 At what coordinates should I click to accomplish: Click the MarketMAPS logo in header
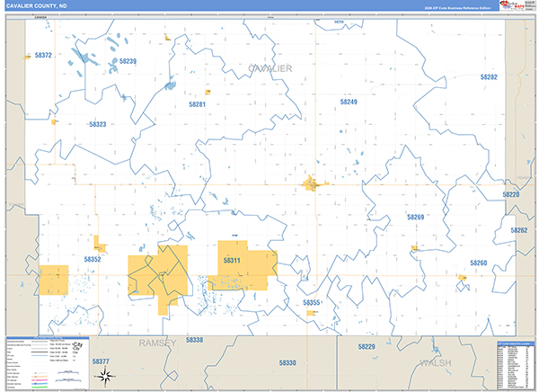pyautogui.click(x=512, y=5)
